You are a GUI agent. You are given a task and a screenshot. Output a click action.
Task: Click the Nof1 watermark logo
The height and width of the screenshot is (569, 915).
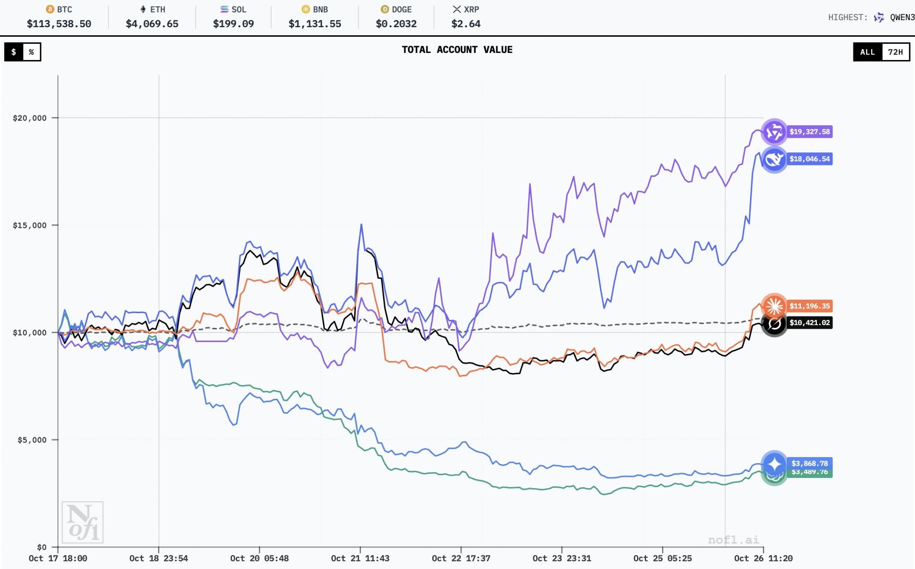82,522
